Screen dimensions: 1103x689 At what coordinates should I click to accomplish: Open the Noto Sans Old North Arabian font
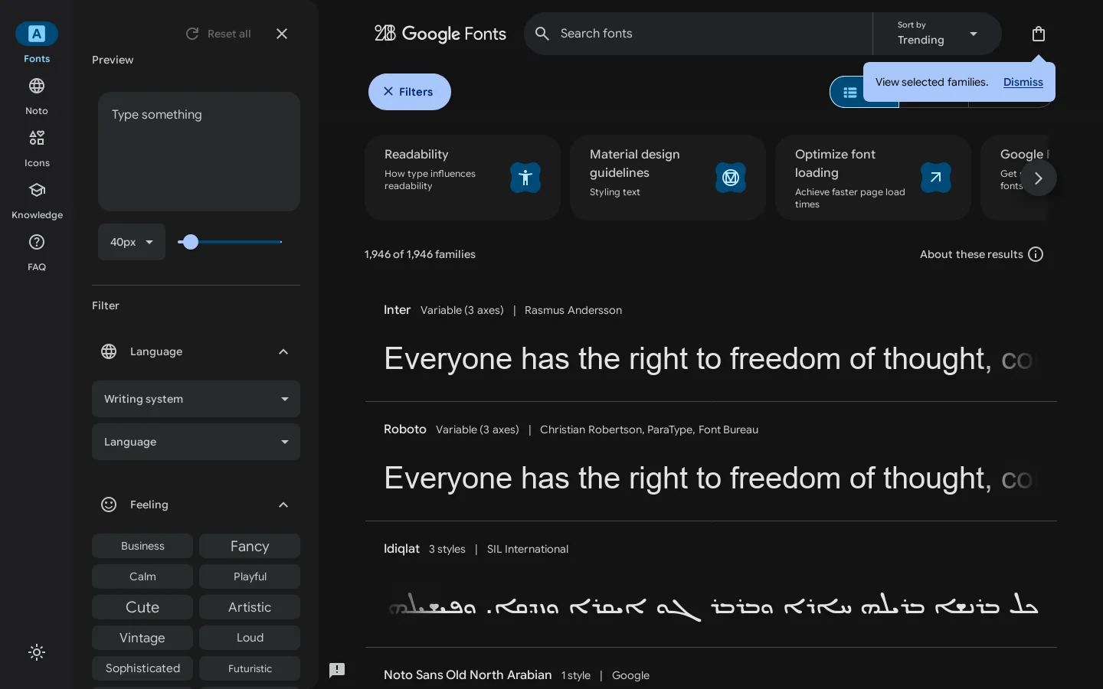(468, 675)
